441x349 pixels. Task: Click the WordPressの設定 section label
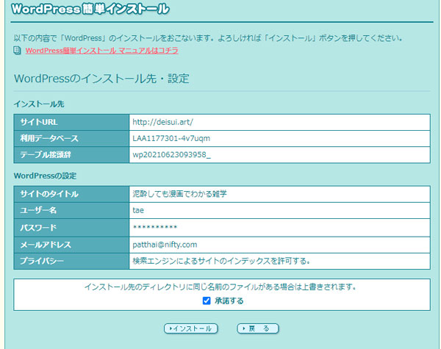click(45, 176)
